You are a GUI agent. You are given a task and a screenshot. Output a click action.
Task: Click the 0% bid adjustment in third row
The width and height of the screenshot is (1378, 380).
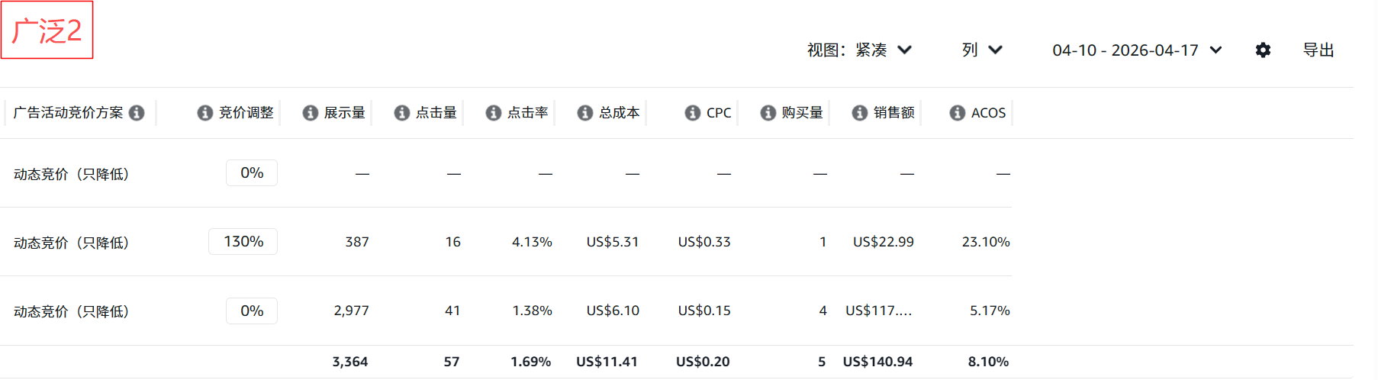tap(252, 311)
